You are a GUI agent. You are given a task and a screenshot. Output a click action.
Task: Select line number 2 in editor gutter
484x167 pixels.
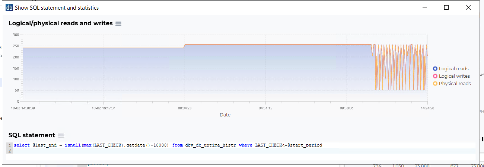pos(10,151)
